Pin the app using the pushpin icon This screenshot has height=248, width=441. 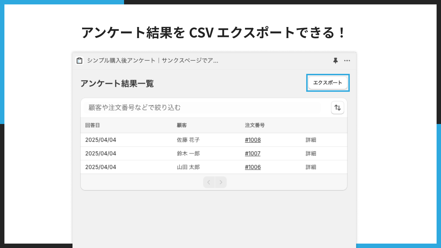(335, 61)
